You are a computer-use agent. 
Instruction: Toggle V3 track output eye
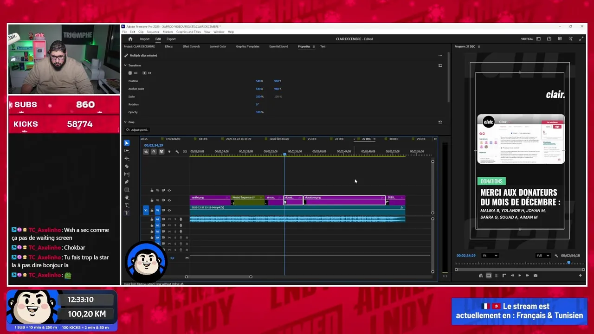pos(169,190)
